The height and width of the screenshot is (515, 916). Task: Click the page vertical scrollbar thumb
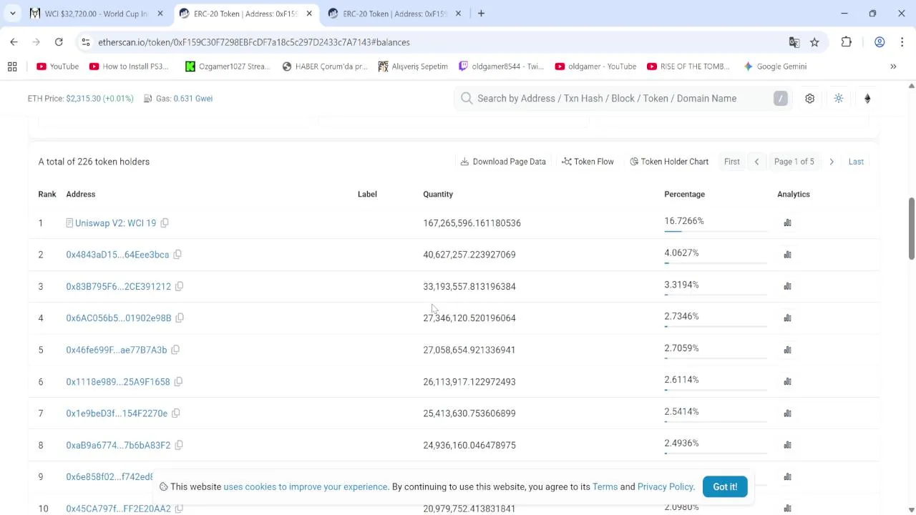pos(911,229)
